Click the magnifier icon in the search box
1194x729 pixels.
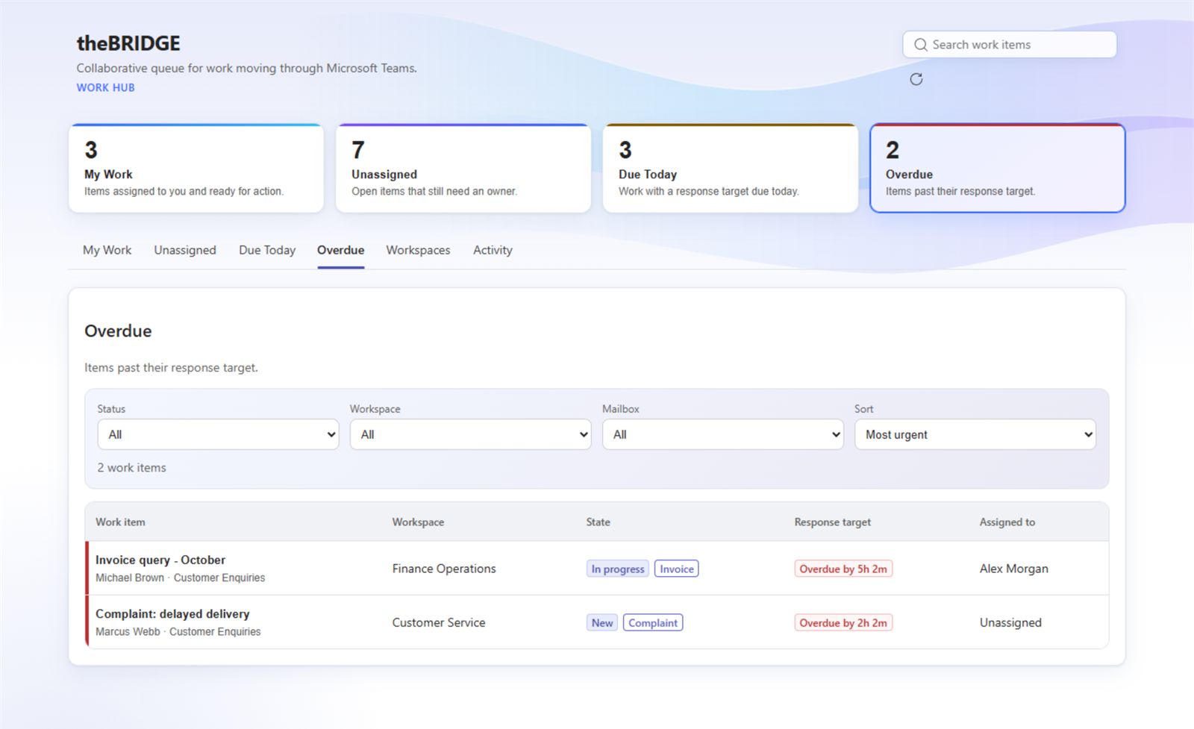point(921,45)
